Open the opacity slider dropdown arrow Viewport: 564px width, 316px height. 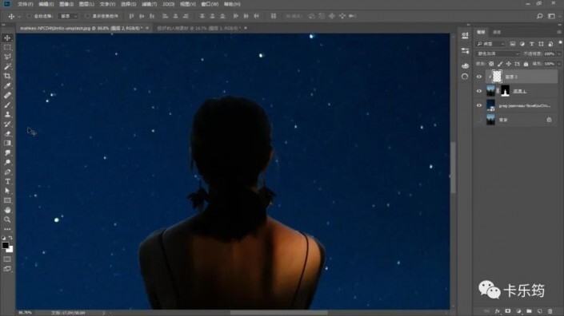pyautogui.click(x=559, y=53)
